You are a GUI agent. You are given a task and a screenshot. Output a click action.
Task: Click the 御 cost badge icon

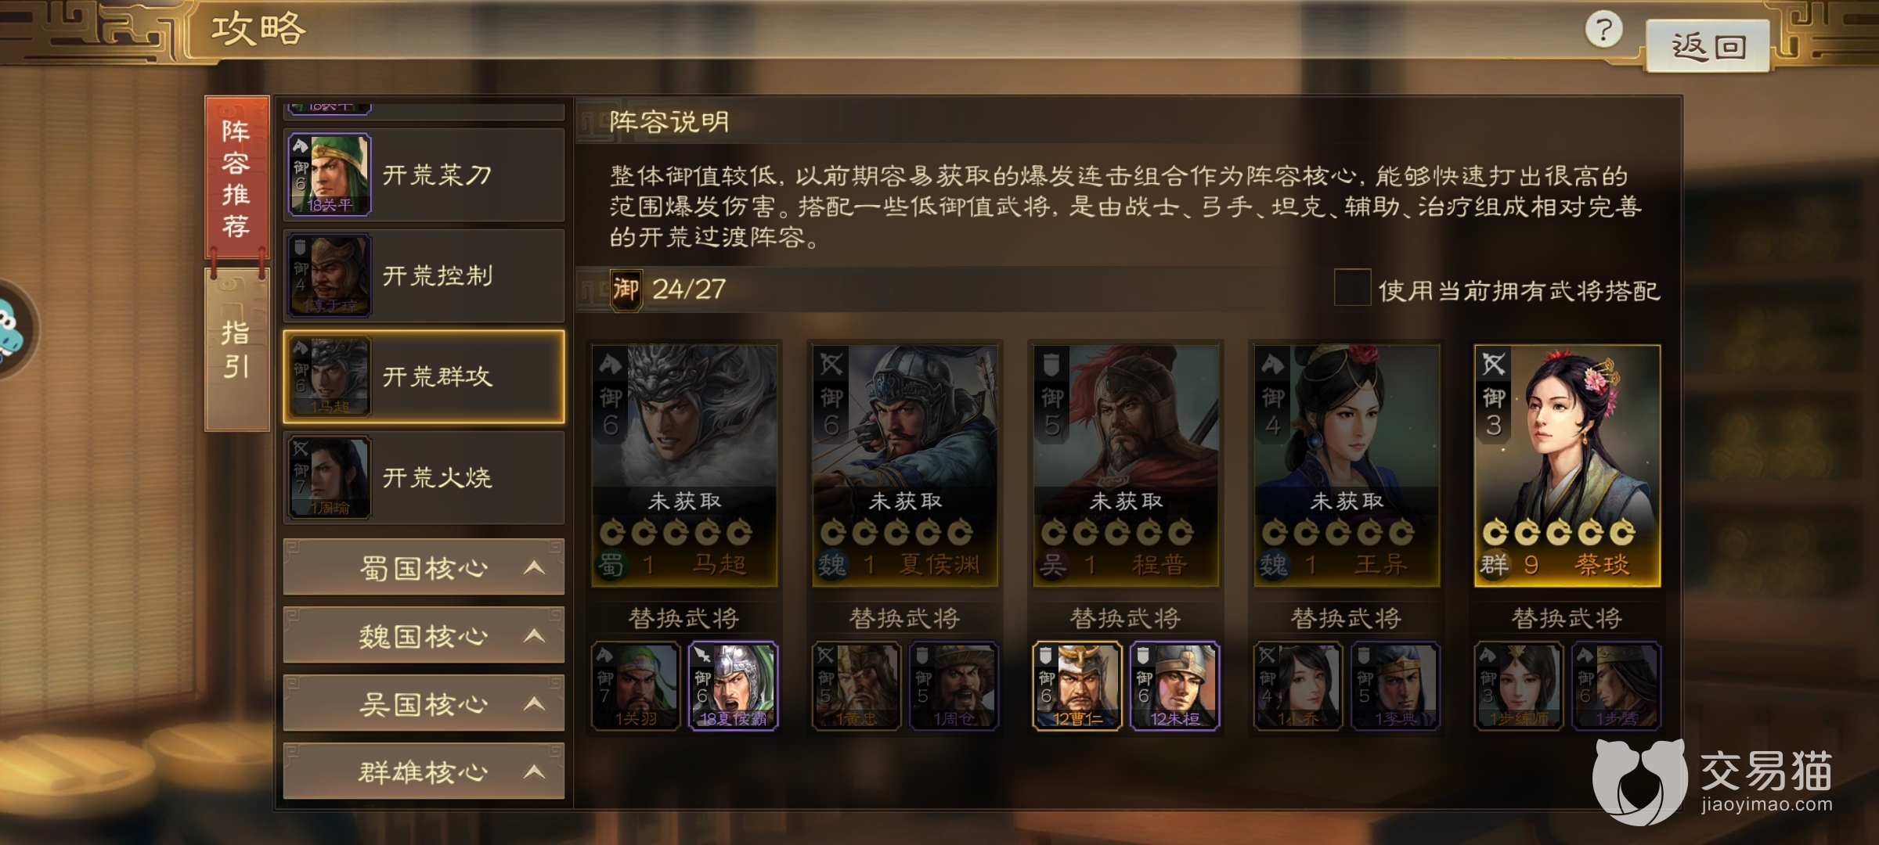(x=626, y=289)
